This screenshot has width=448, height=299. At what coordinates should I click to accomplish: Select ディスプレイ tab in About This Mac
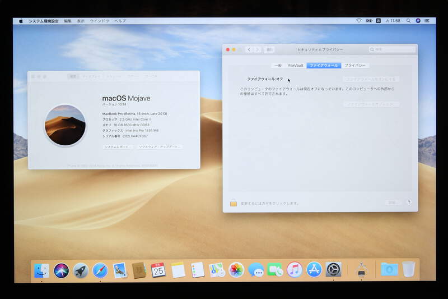click(91, 76)
